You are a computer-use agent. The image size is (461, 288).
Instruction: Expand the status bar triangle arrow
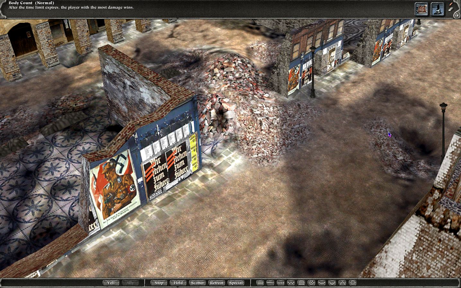tap(457, 15)
